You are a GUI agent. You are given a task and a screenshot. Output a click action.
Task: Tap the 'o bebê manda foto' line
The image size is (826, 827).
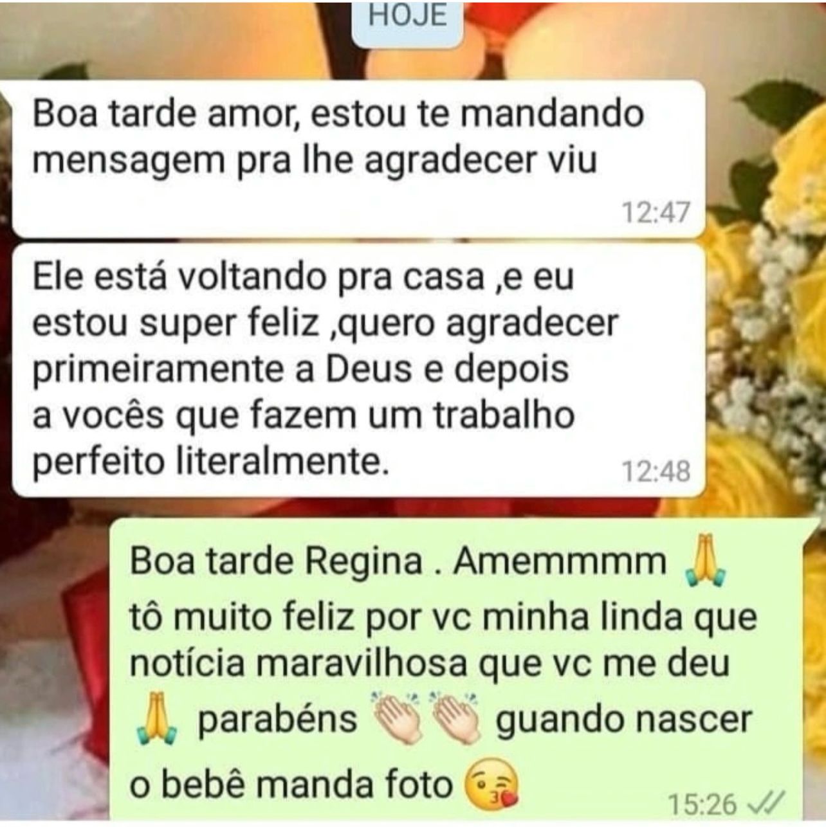tap(291, 785)
